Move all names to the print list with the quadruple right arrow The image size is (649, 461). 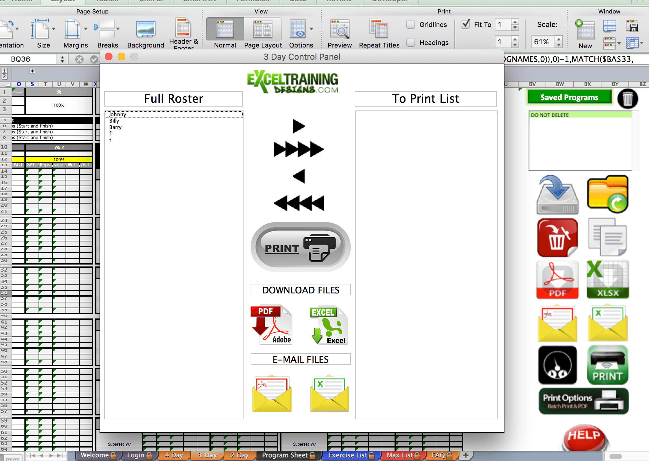point(298,149)
